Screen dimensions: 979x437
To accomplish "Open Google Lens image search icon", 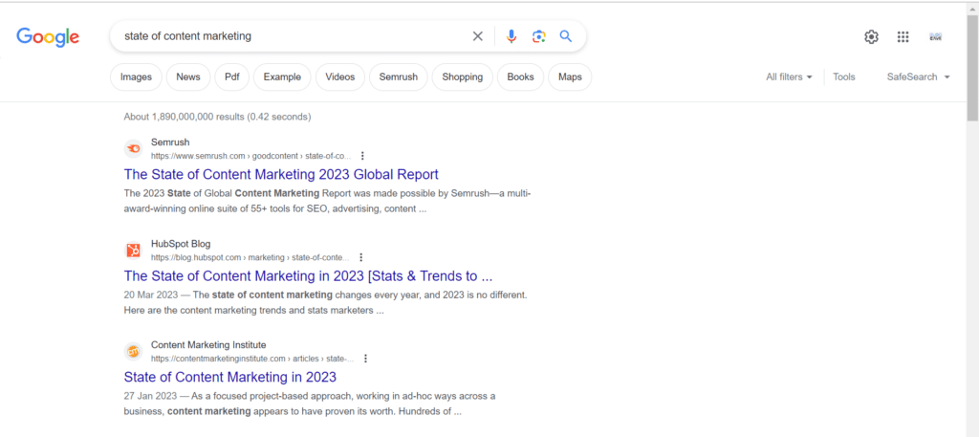I will [x=539, y=36].
